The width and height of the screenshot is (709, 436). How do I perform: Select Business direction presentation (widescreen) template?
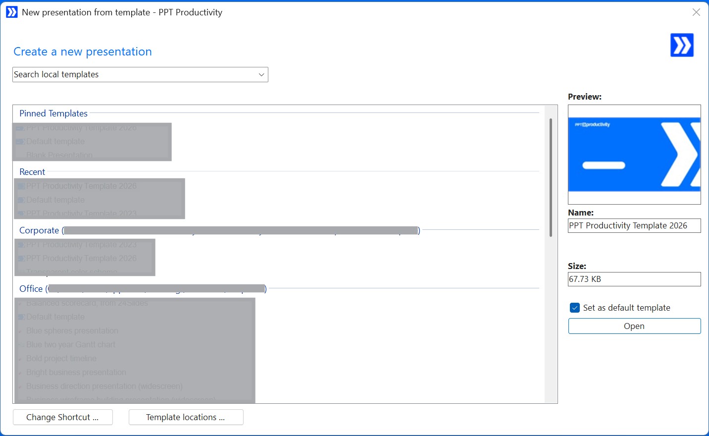pyautogui.click(x=104, y=386)
